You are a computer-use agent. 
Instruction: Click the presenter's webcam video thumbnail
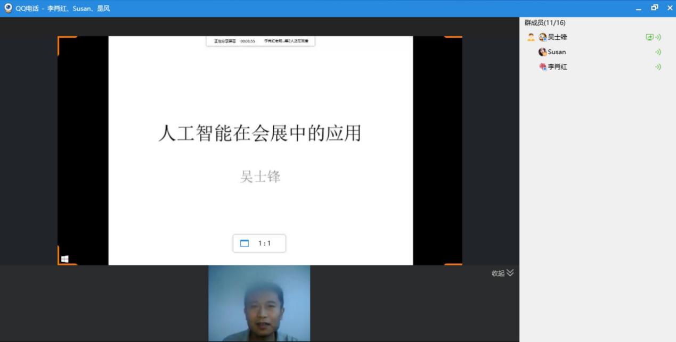[259, 303]
